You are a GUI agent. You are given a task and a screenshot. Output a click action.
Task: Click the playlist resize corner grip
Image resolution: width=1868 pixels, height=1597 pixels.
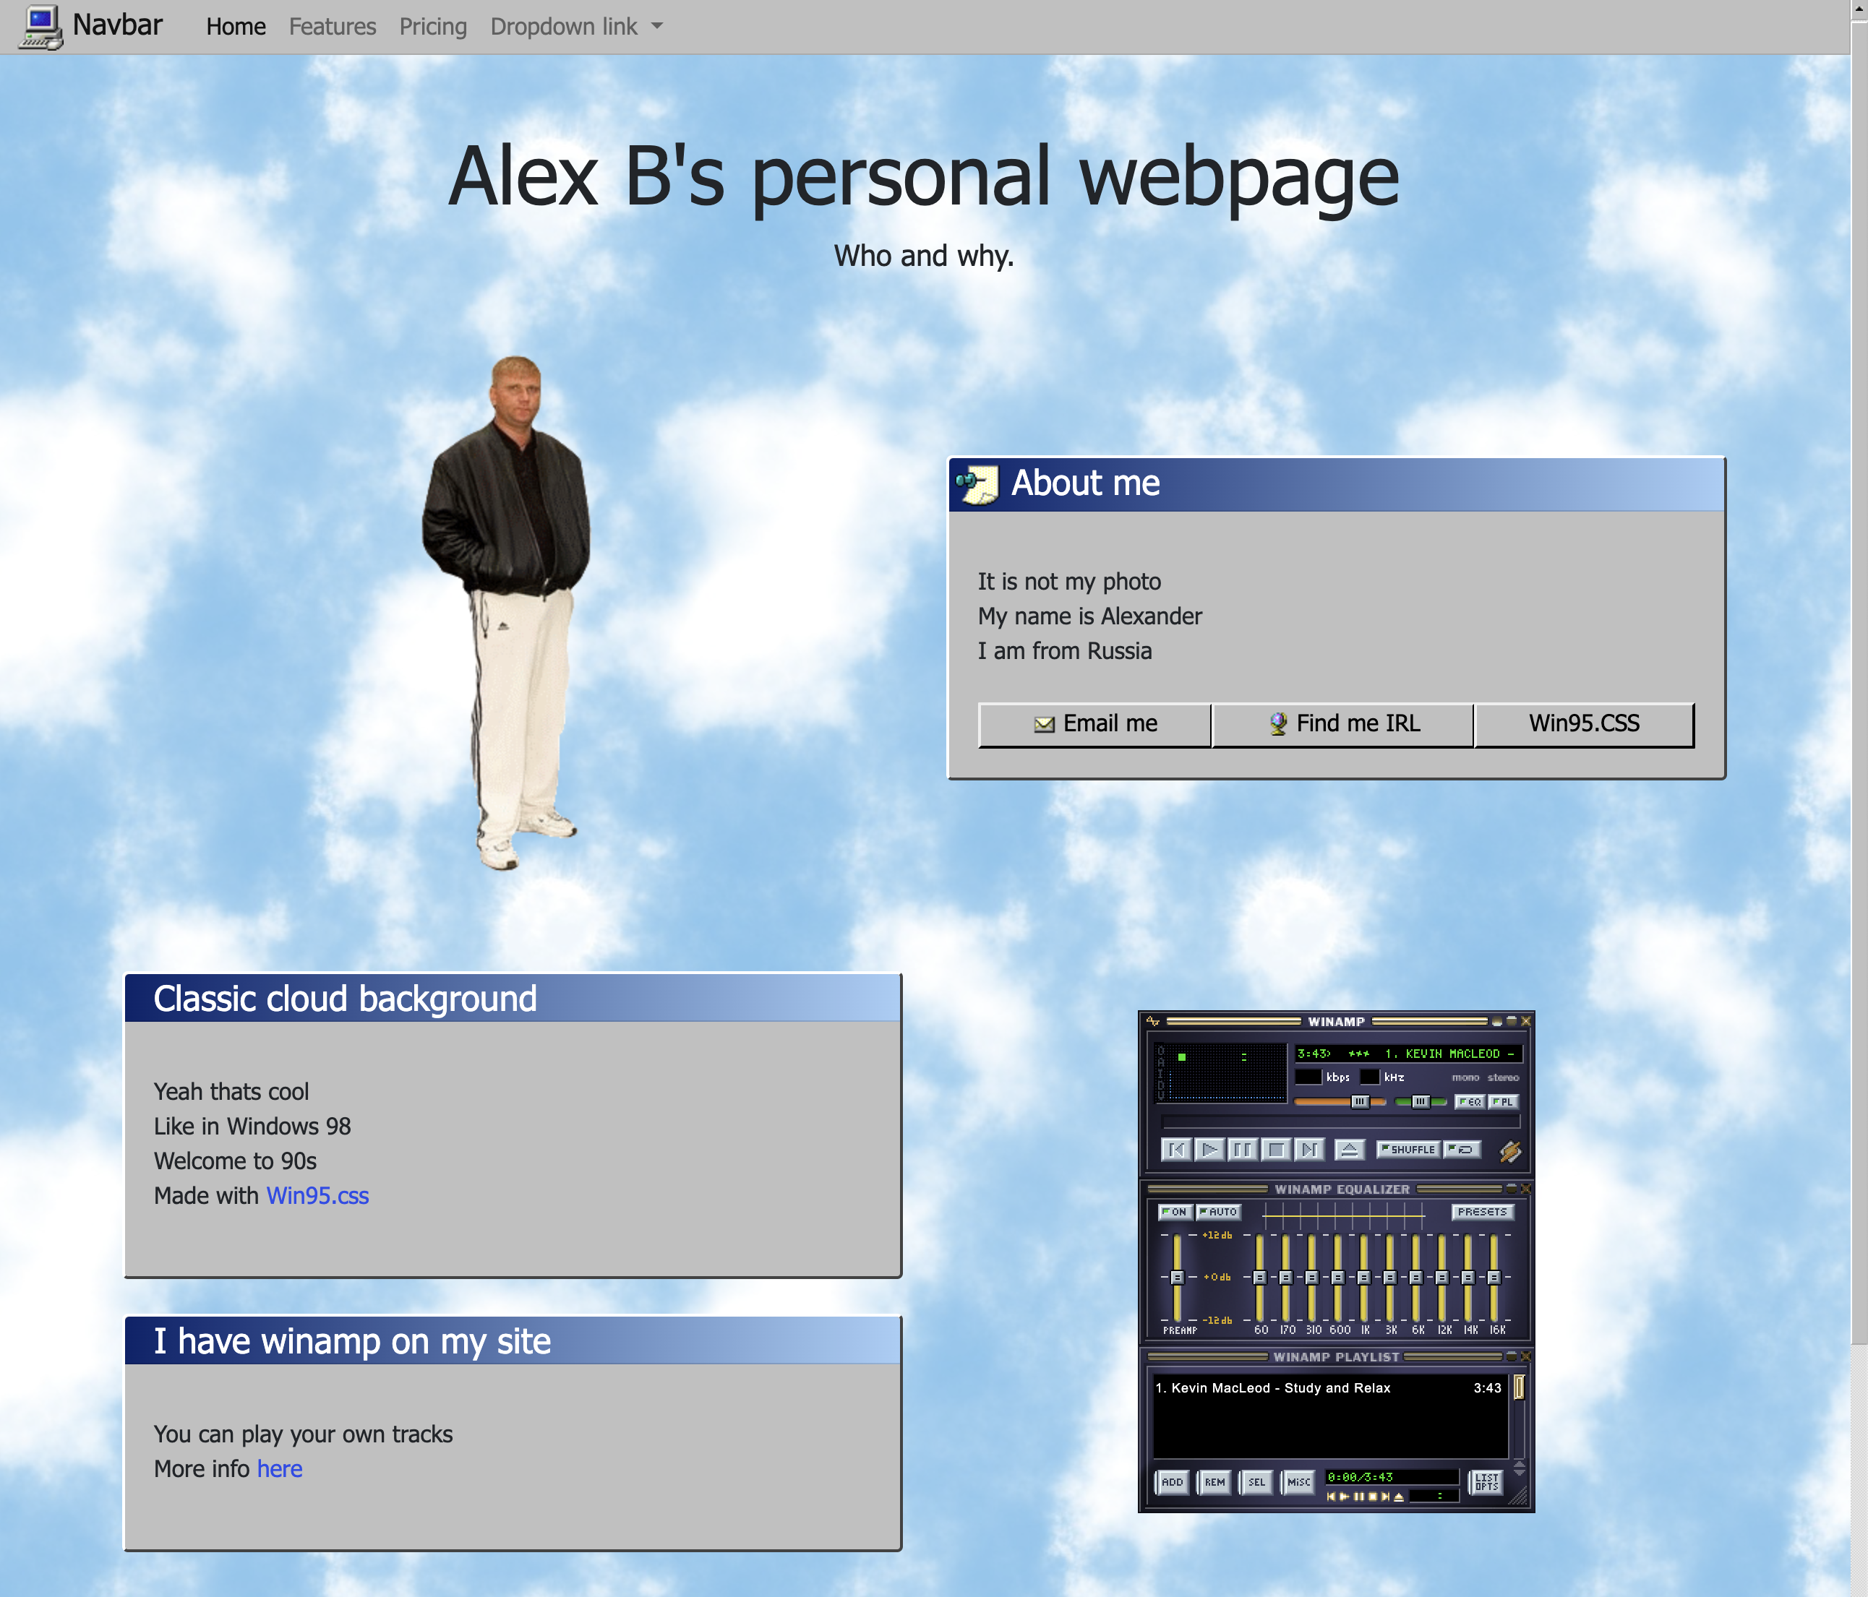pyautogui.click(x=1518, y=1495)
